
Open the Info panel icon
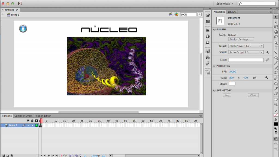pos(207,36)
